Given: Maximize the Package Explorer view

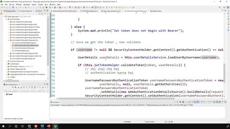Looking at the screenshot, I should point(47,11).
